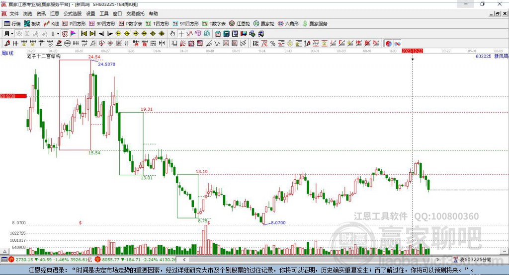Image resolution: width=509 pixels, height=275 pixels.
Task: Open the T数字表 tool
Action: [x=214, y=24]
